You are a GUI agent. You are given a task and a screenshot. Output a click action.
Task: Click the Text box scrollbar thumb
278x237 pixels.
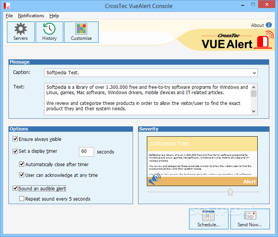254,94
